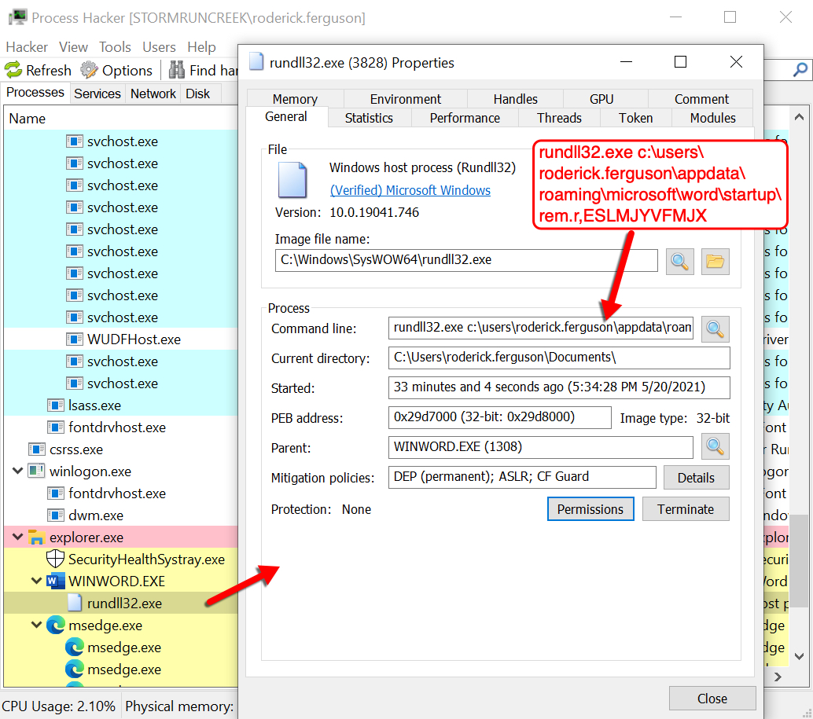
Task: Open the Tools menu
Action: (115, 47)
